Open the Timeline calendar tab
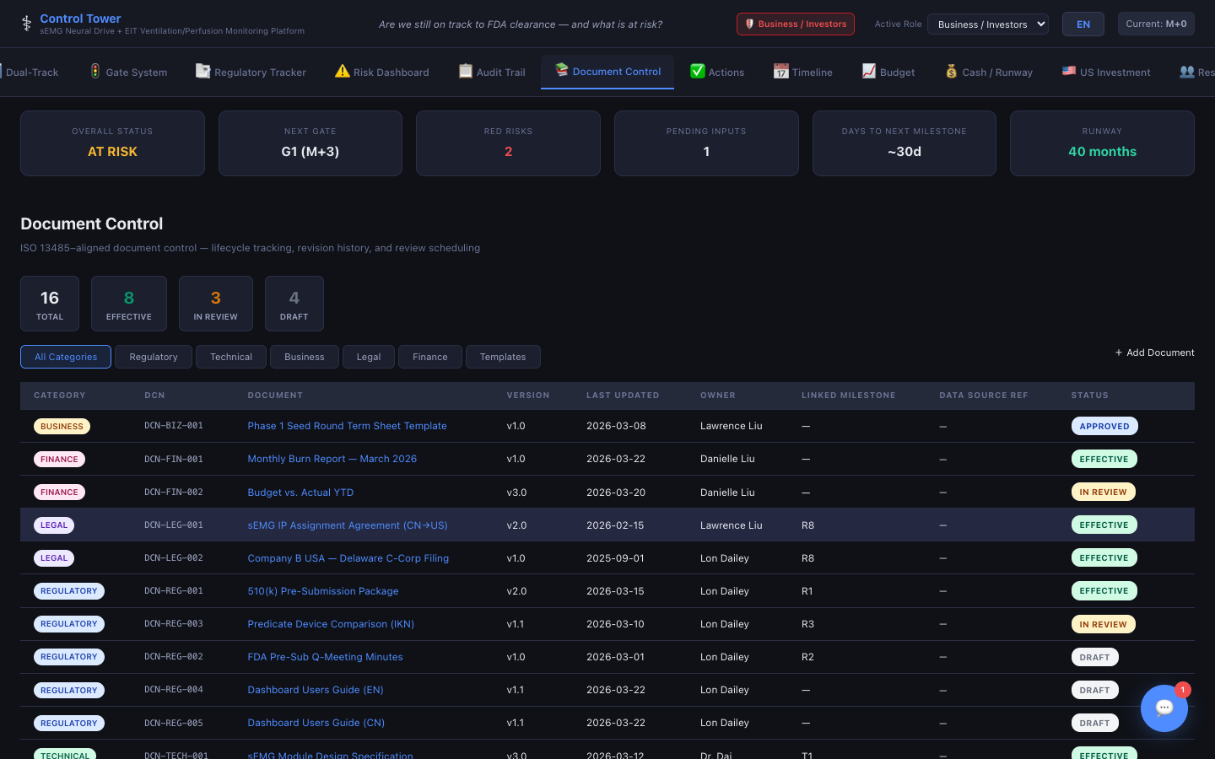Image resolution: width=1215 pixels, height=759 pixels. [x=803, y=73]
